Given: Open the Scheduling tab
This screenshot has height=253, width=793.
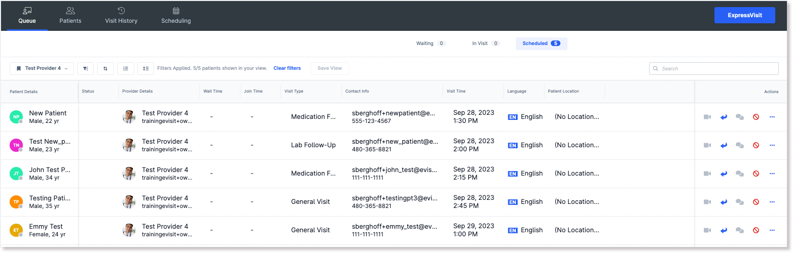Looking at the screenshot, I should click(176, 16).
